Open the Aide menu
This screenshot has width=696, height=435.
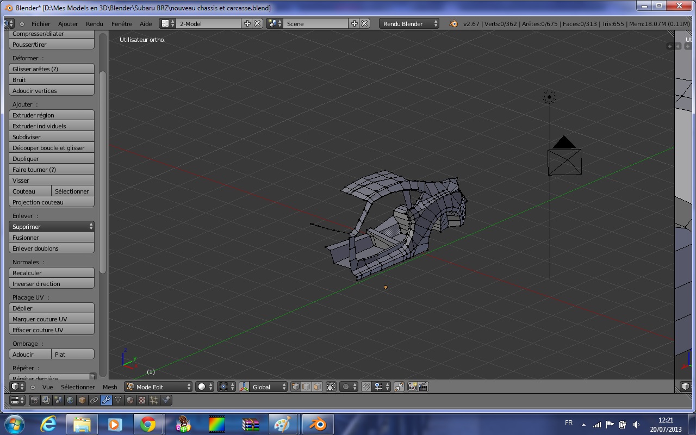(x=146, y=24)
